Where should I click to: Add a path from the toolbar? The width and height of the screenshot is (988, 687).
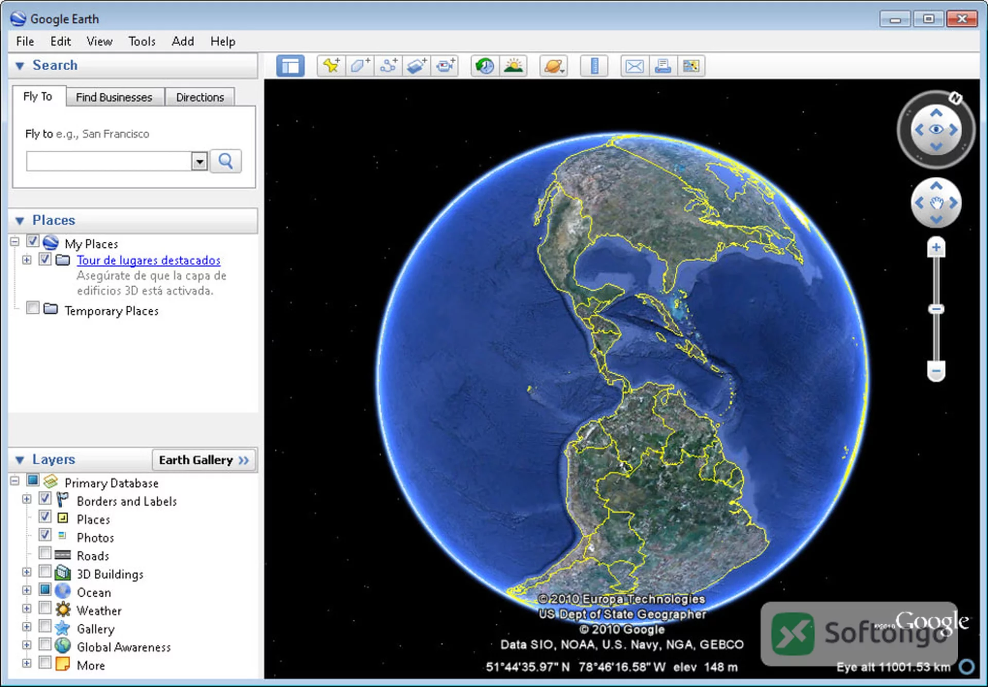pyautogui.click(x=389, y=66)
